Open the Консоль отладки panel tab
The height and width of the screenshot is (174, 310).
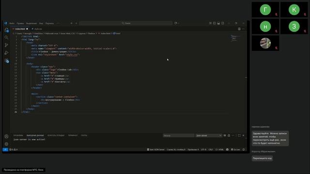(x=56, y=135)
